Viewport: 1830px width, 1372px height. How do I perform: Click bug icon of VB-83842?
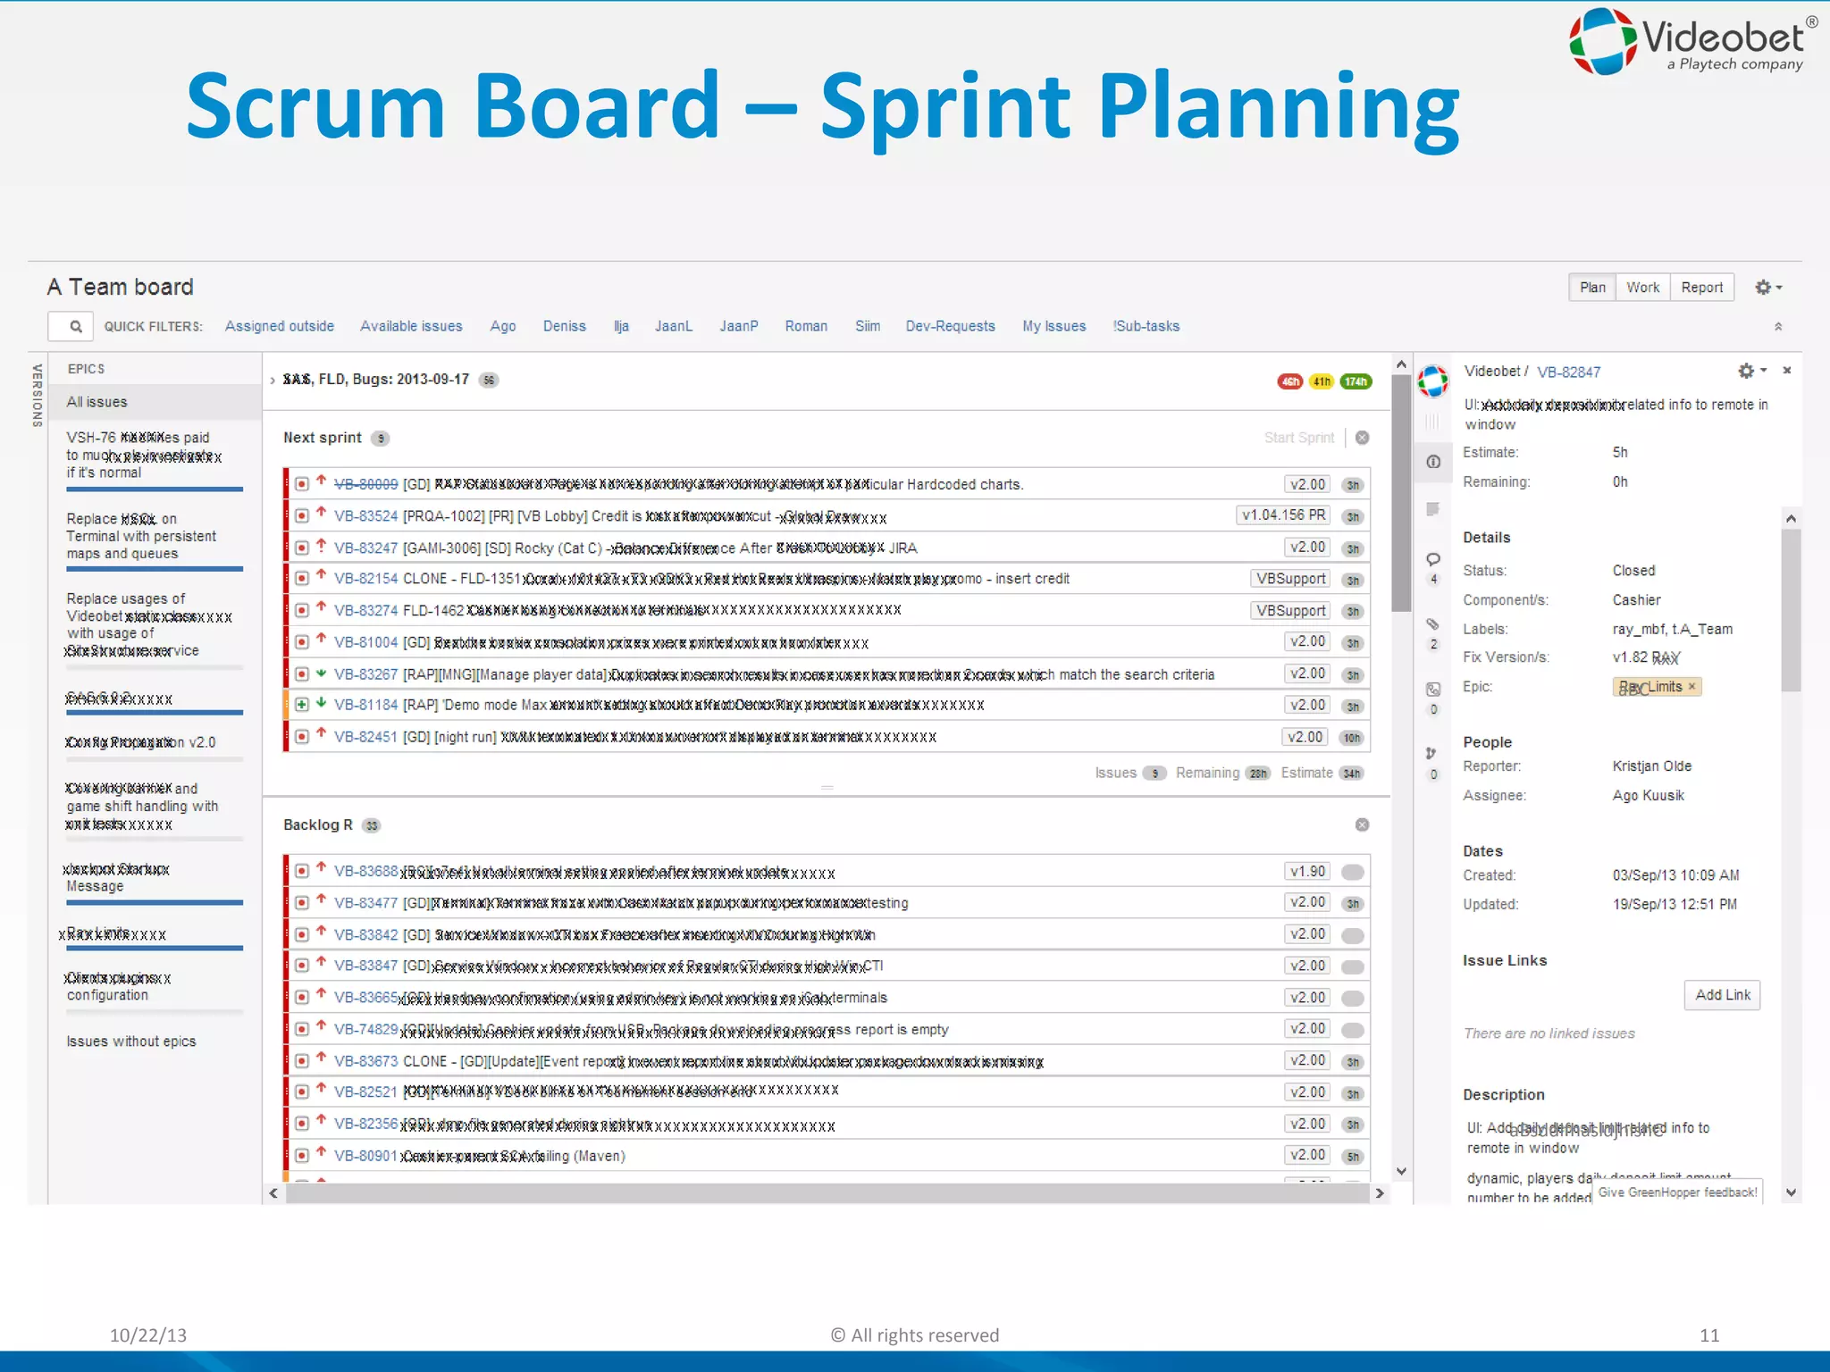pyautogui.click(x=302, y=934)
